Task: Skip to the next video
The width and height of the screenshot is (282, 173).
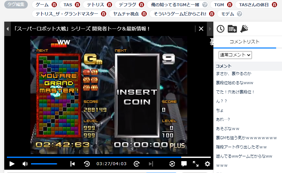Action: pos(151,164)
